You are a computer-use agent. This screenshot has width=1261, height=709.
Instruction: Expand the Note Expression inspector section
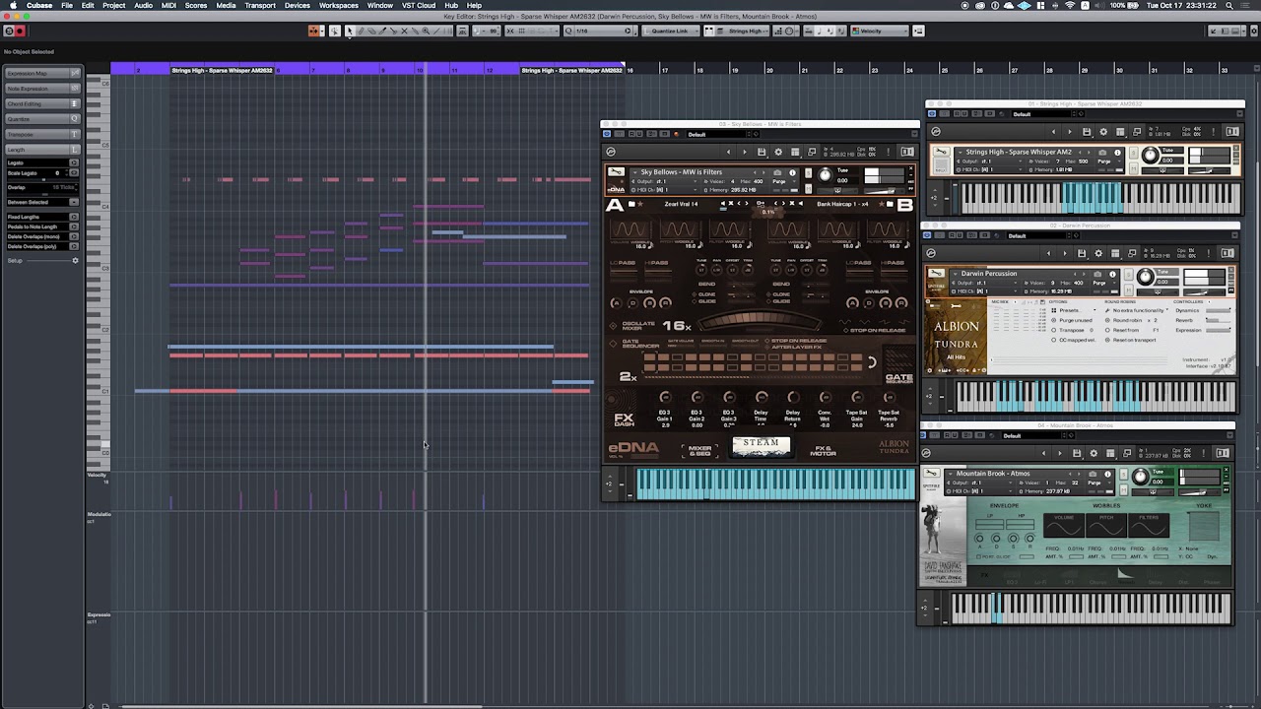coord(42,89)
